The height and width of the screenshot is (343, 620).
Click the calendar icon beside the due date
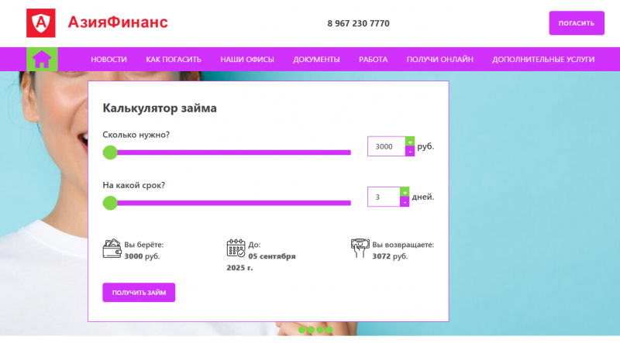click(x=236, y=249)
